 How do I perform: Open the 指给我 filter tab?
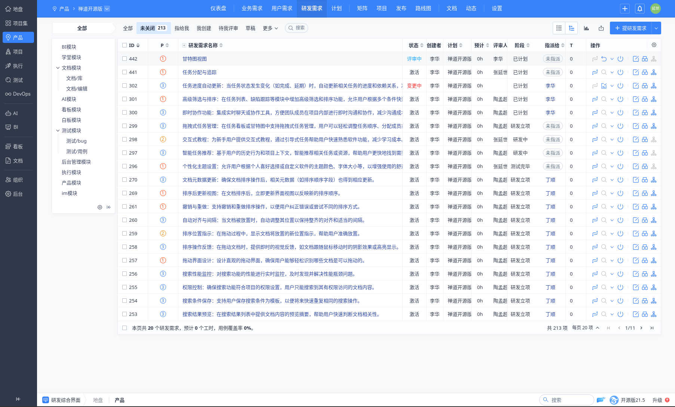(182, 28)
